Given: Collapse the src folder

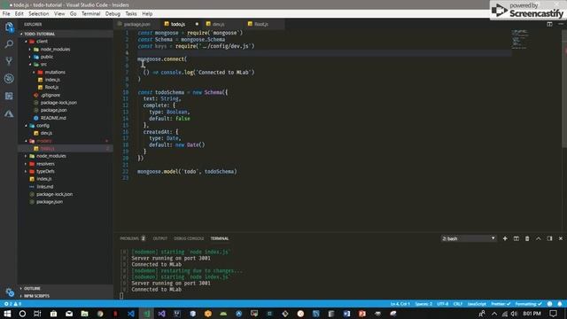Looking at the screenshot, I should click(x=30, y=65).
